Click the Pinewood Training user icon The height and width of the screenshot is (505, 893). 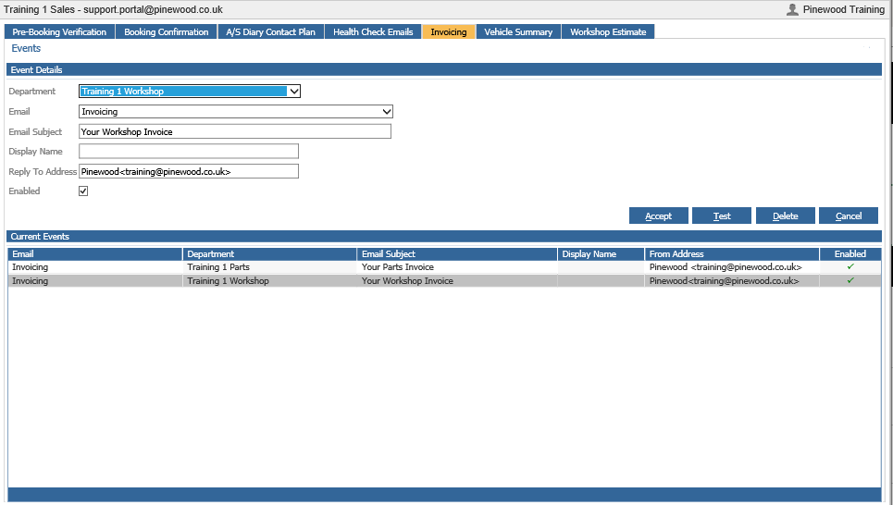point(791,9)
